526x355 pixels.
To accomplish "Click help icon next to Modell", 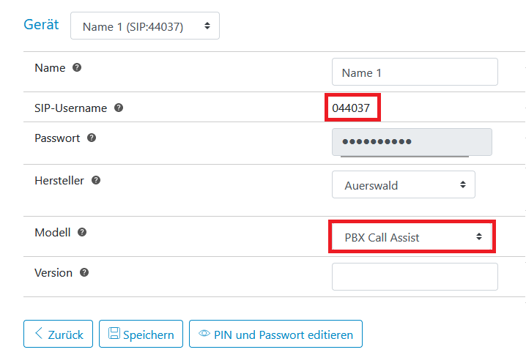I will pos(82,232).
